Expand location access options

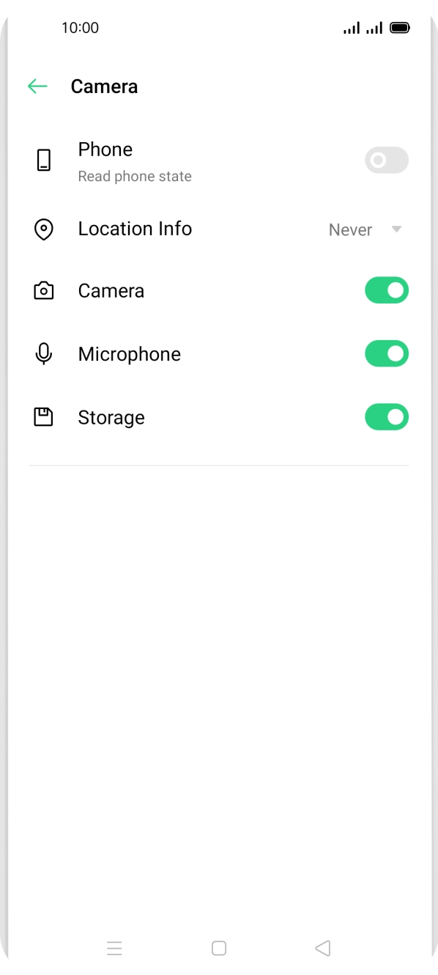point(396,229)
